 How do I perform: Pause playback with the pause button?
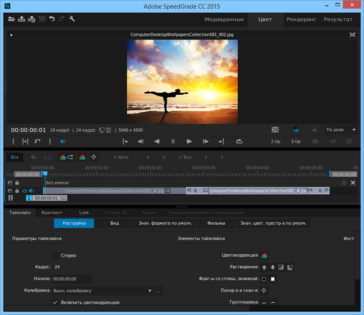173,141
